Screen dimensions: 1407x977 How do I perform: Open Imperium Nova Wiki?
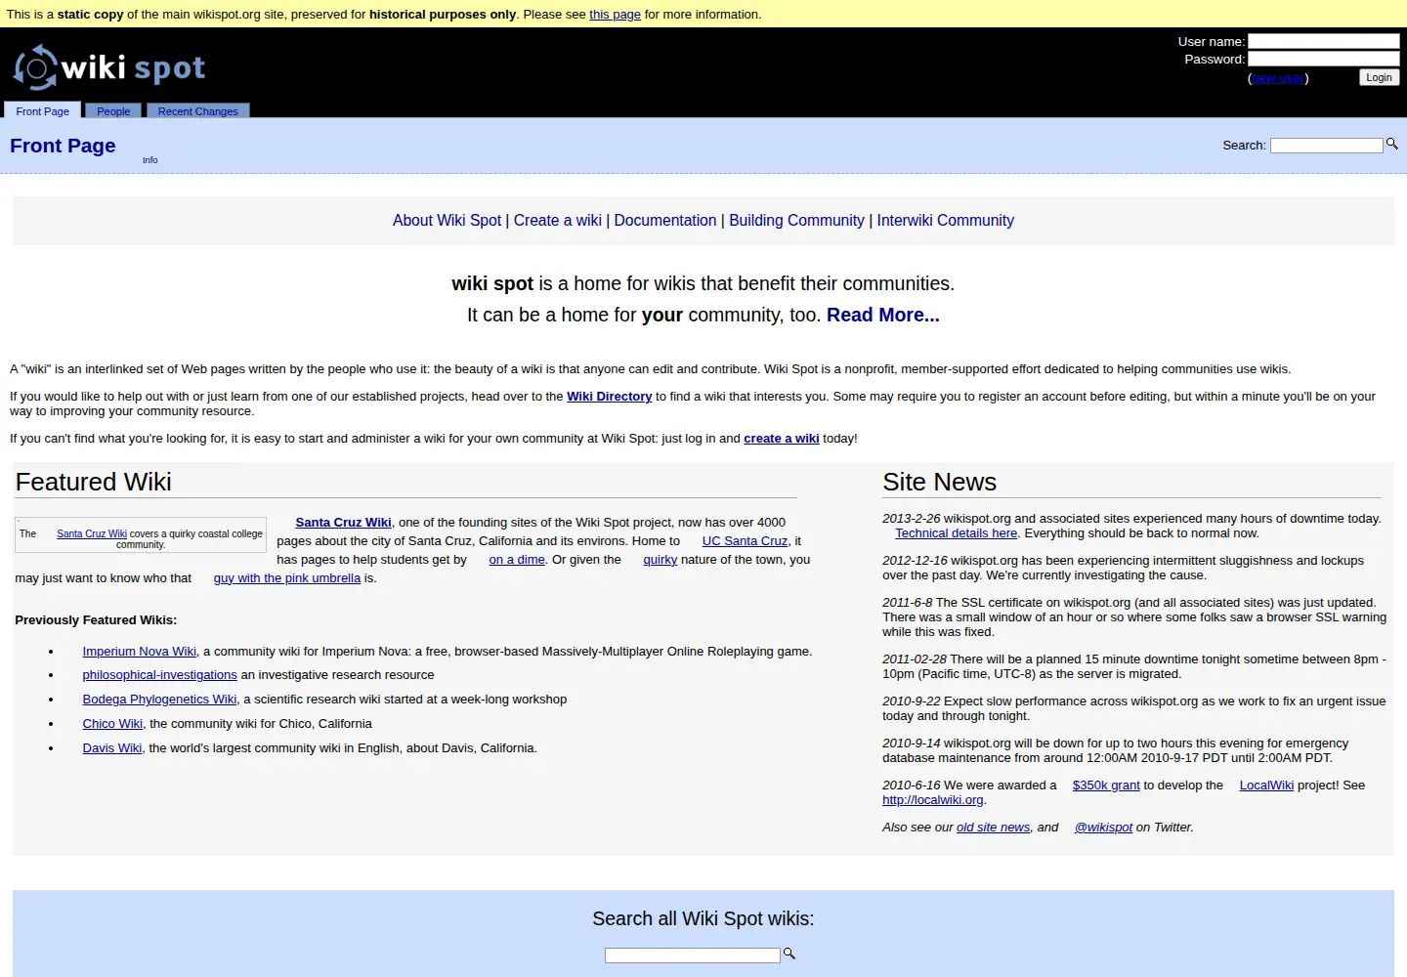[x=140, y=652]
